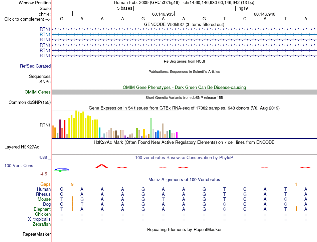317x242 pixels.
Task: Open 'Short Genetic Variants from dbSNP release 155'
Action: click(184, 98)
